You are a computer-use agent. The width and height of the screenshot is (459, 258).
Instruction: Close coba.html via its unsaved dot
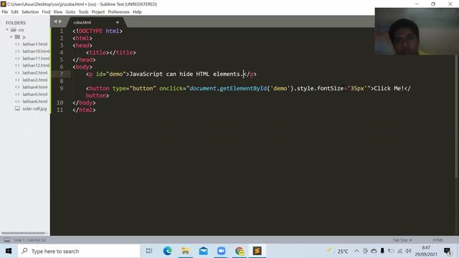click(x=118, y=22)
